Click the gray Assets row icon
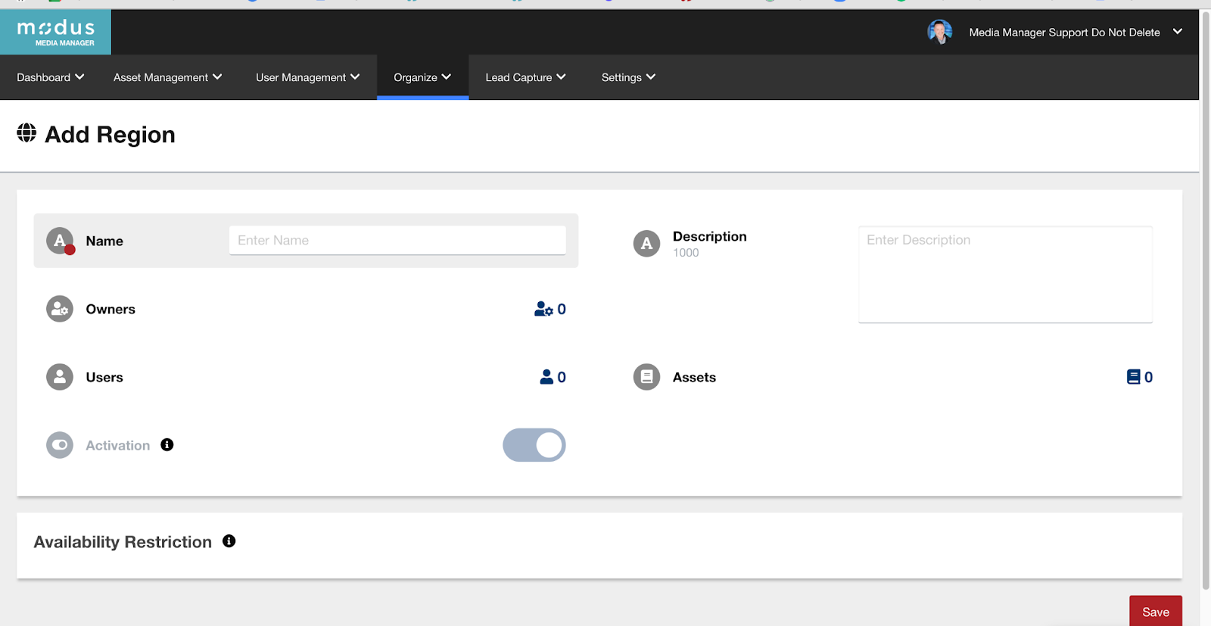 [646, 377]
